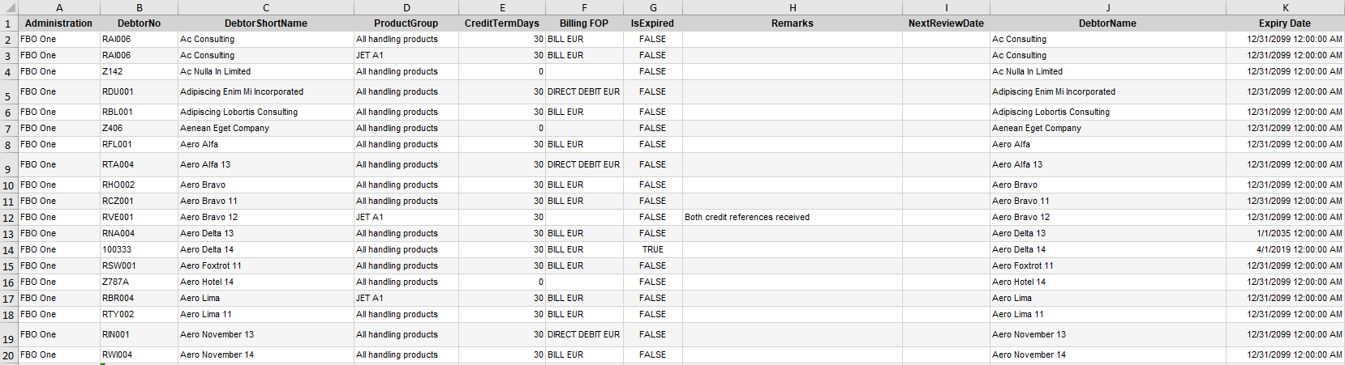This screenshot has width=1345, height=365.
Task: Click DIRECT DEBIT EUR in row 5
Action: click(x=584, y=92)
